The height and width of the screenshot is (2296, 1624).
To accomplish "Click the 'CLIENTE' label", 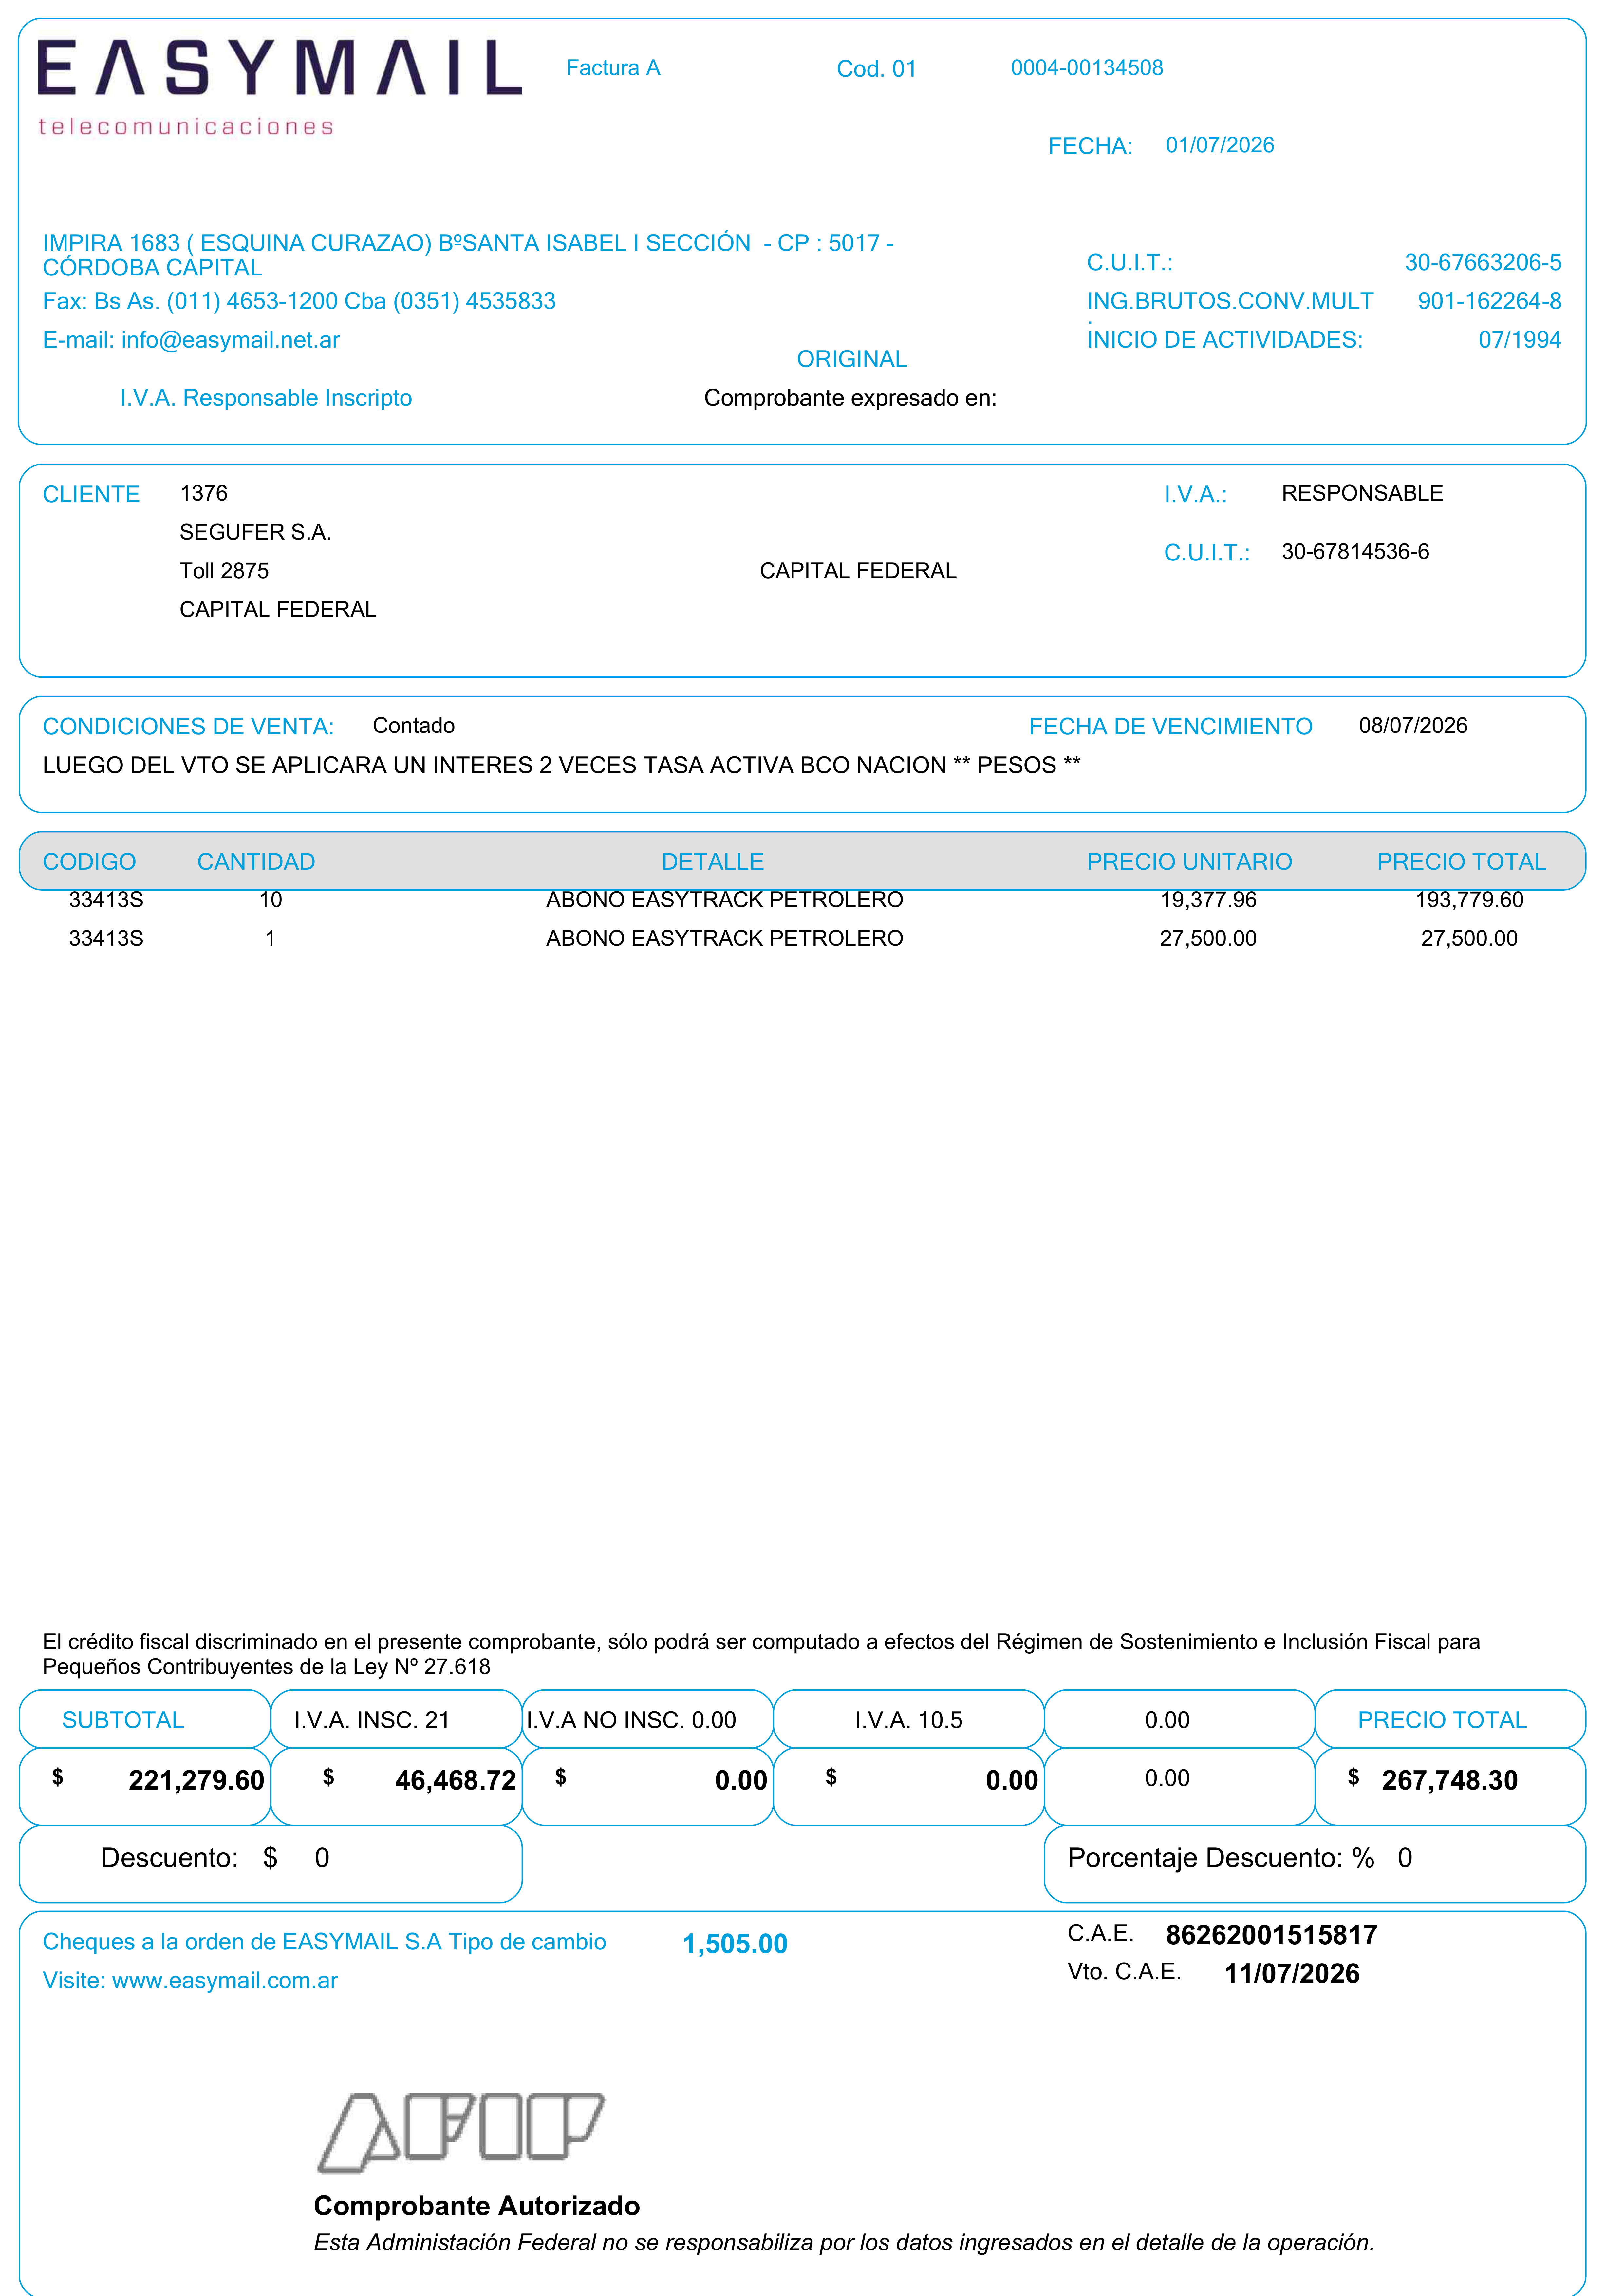I will (x=91, y=494).
